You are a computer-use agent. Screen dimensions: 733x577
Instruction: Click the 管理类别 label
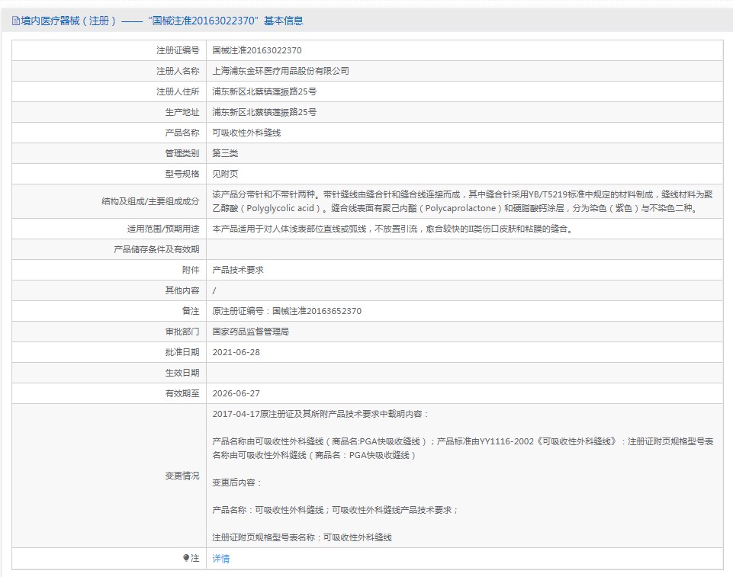tap(182, 153)
